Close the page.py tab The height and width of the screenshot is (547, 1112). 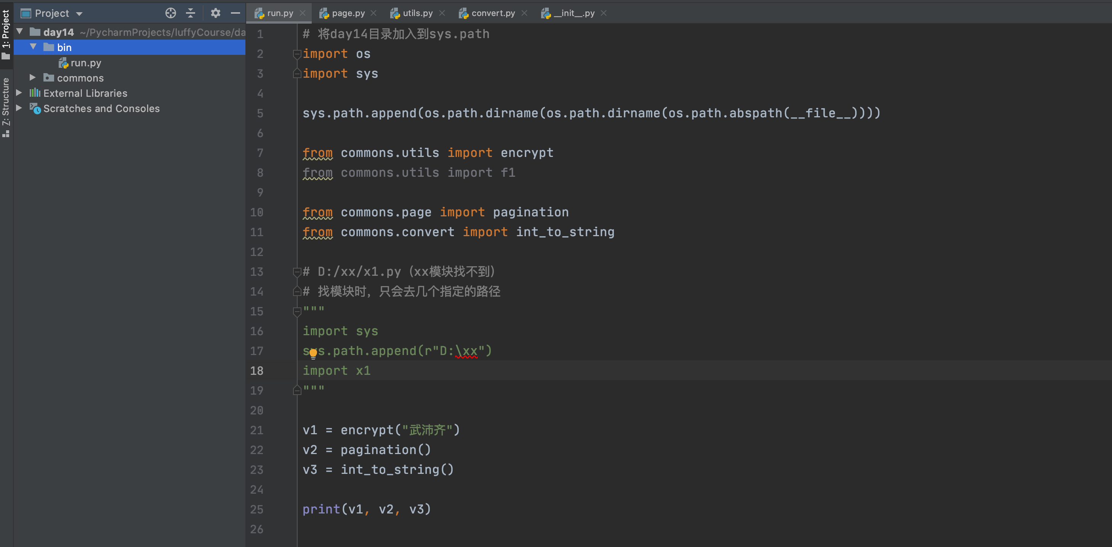(374, 13)
